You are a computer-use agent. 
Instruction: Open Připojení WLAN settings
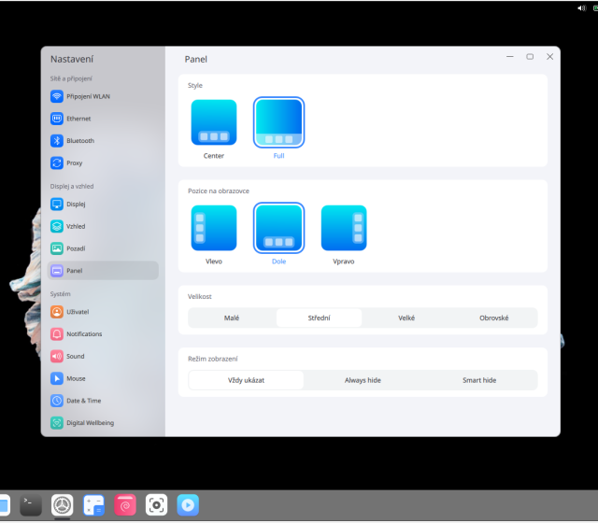coord(86,96)
